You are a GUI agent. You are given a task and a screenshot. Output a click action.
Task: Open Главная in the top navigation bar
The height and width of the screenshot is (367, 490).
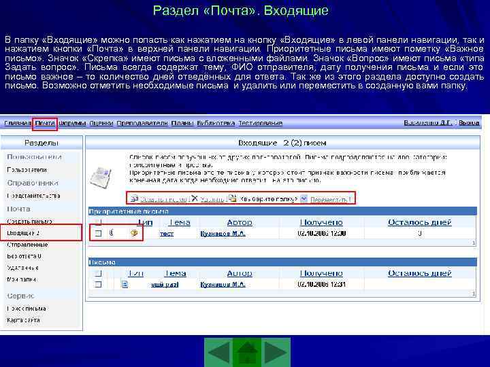pyautogui.click(x=18, y=123)
